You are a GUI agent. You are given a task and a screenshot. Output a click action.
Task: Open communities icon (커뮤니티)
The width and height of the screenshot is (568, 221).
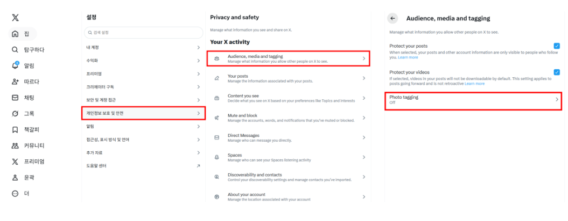pos(15,145)
